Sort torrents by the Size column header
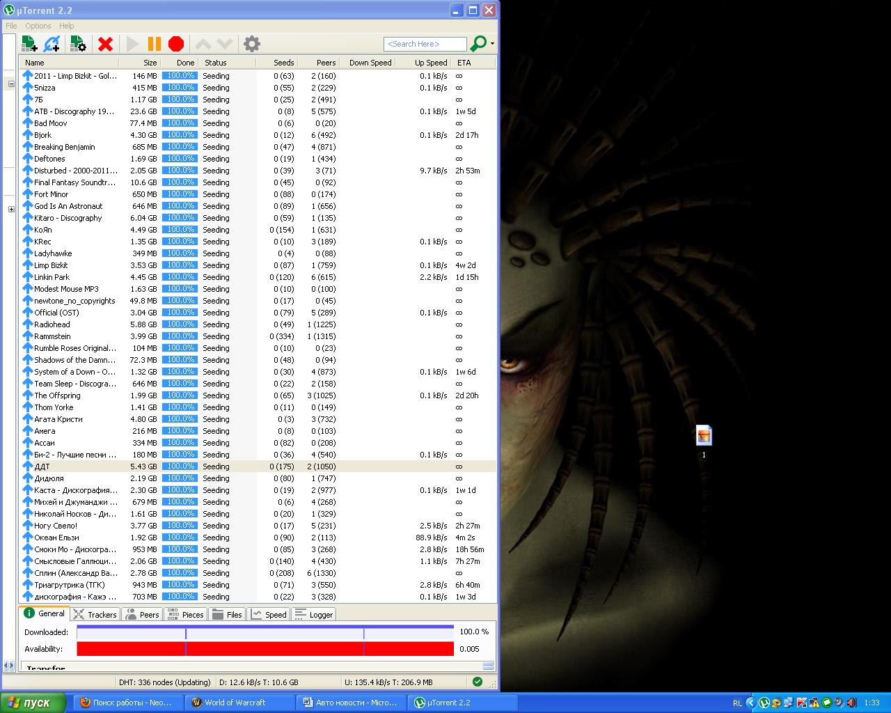Image resolution: width=891 pixels, height=713 pixels. click(x=140, y=63)
